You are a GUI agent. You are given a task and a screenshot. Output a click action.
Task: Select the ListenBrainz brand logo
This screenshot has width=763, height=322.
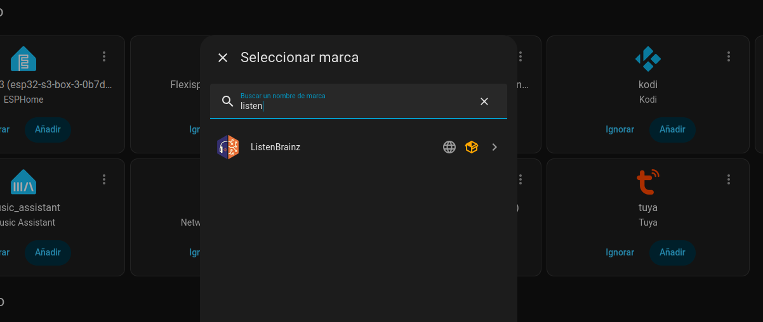[x=228, y=147]
